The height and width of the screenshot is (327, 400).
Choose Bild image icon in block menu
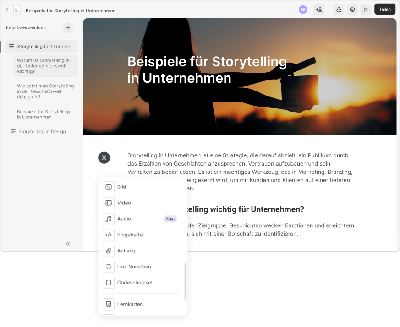pyautogui.click(x=109, y=187)
